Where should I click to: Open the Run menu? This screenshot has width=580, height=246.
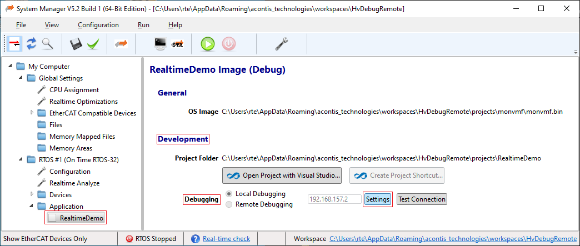pos(143,25)
